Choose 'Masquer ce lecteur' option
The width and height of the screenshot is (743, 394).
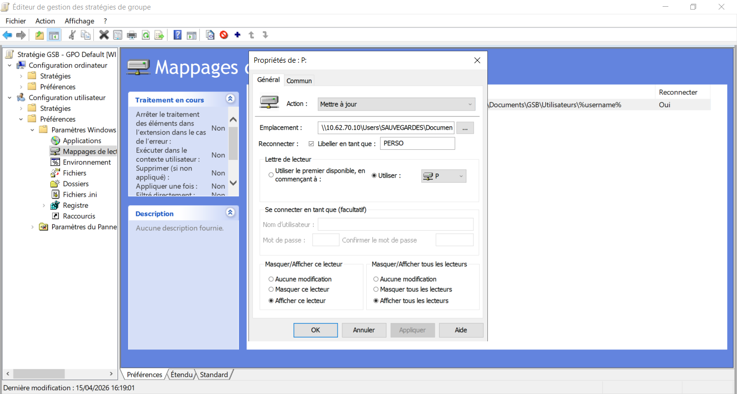[271, 289]
